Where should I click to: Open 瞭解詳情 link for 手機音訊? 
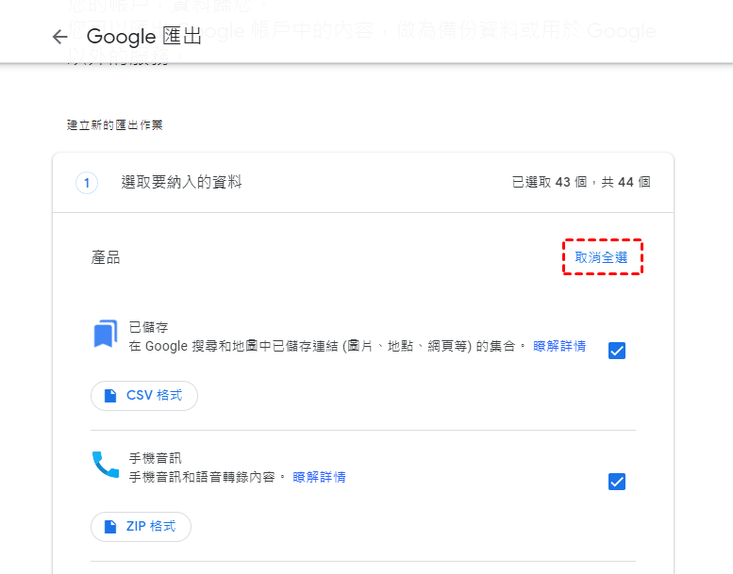[319, 477]
